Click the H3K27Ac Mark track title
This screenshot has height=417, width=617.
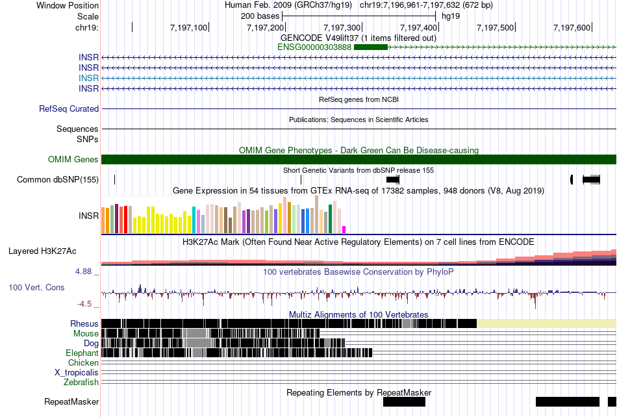[359, 242]
